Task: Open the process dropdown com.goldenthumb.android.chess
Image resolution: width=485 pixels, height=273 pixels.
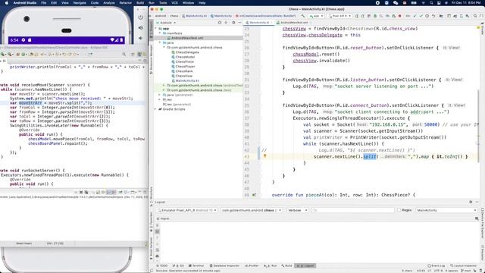Action: point(252,210)
